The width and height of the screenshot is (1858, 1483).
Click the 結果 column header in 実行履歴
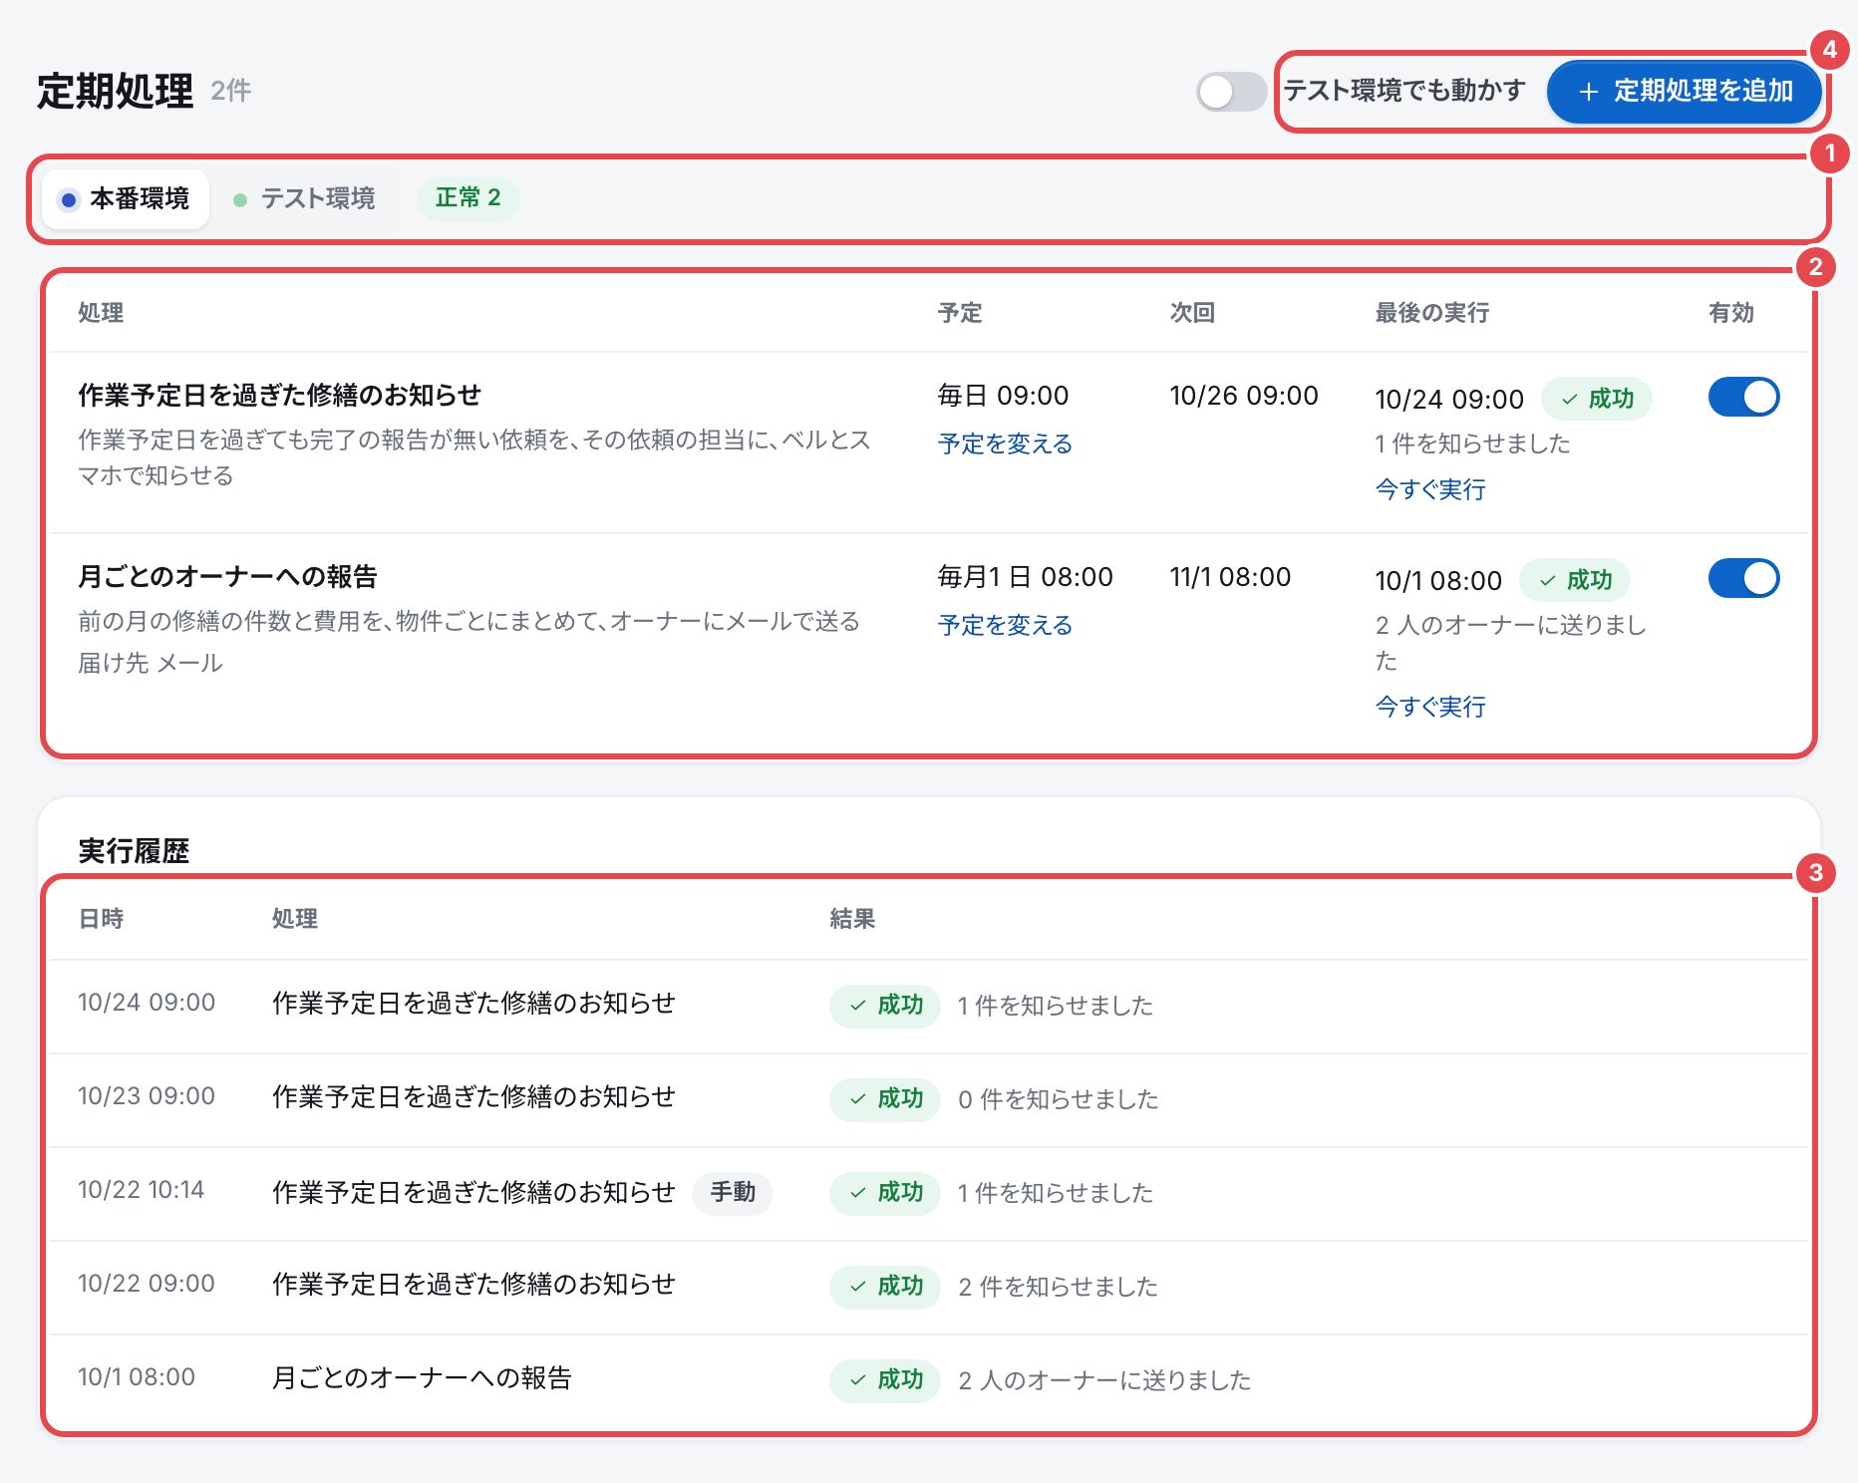click(x=852, y=919)
